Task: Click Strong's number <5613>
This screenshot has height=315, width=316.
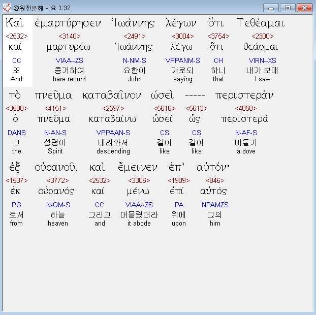Action: pyautogui.click(x=197, y=108)
